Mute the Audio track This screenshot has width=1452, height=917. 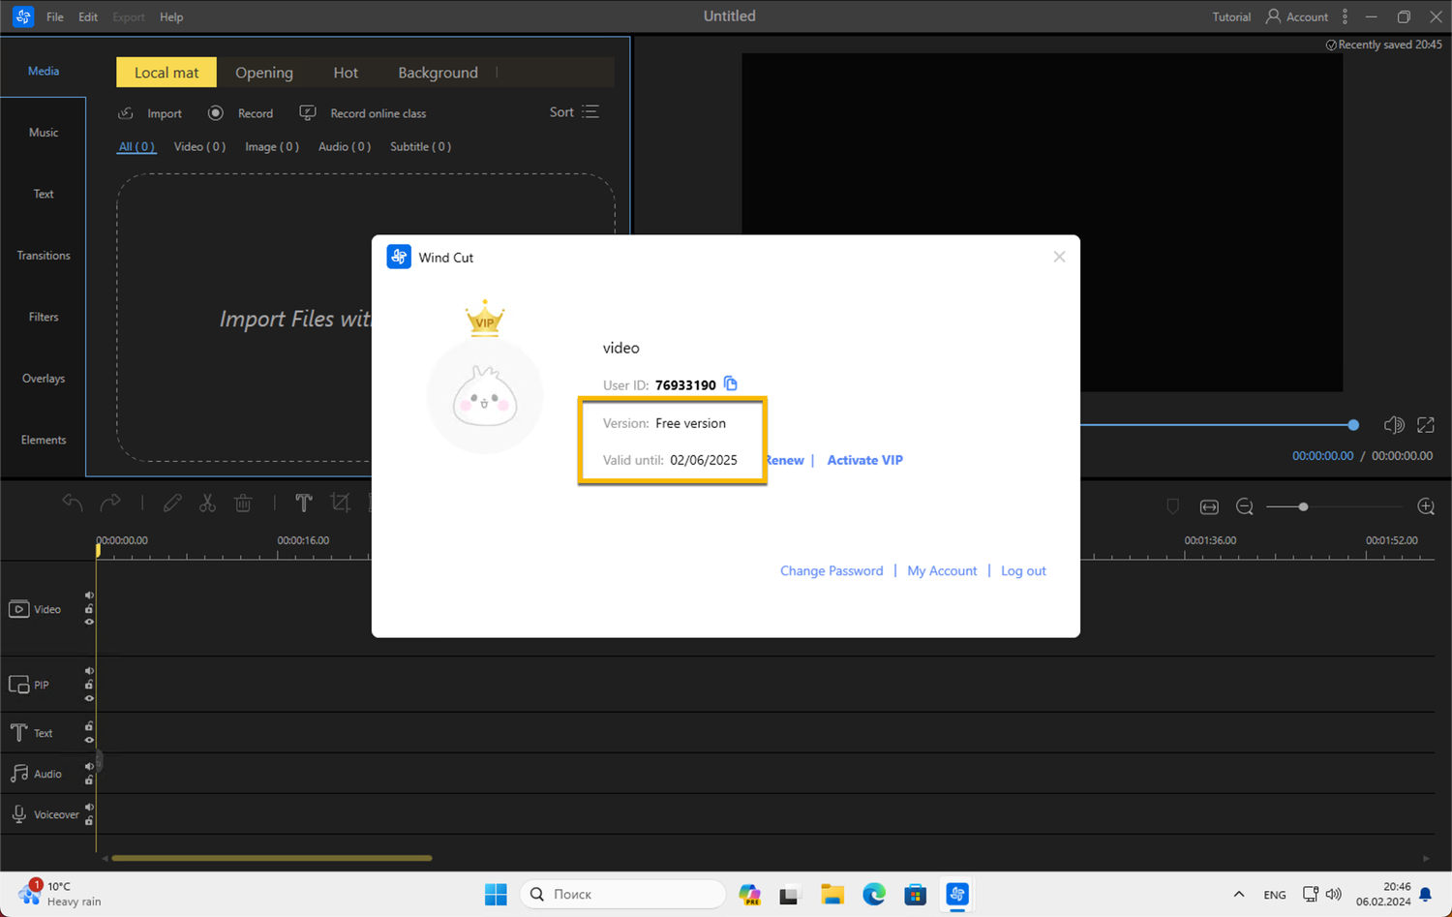click(x=89, y=767)
